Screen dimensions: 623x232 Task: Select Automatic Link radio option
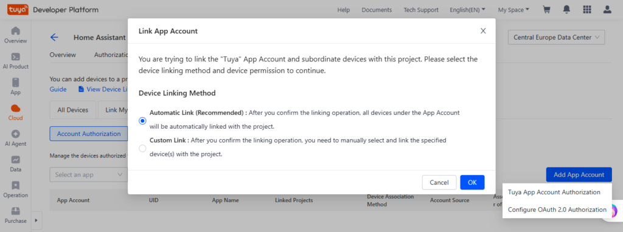click(142, 121)
